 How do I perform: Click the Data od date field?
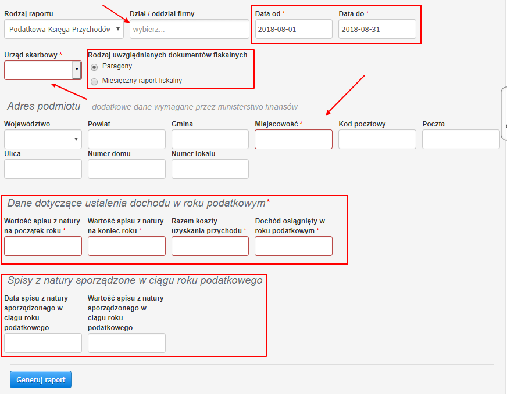point(294,30)
